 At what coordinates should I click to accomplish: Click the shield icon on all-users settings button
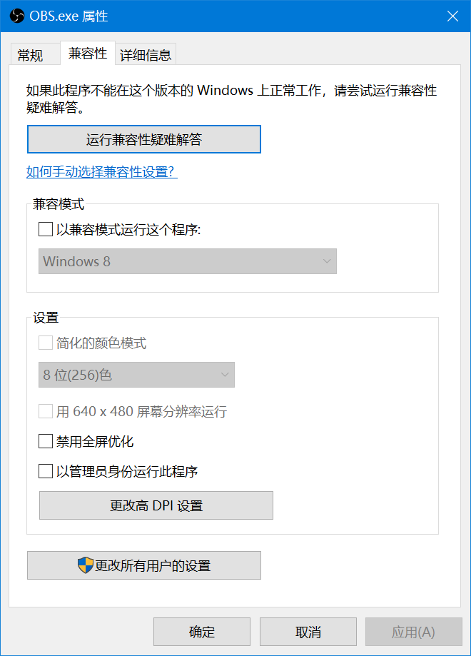(86, 565)
